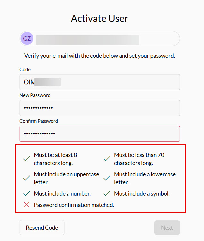The width and height of the screenshot is (204, 241).
Task: Click the "Must include a symbol" text
Action: (x=142, y=194)
